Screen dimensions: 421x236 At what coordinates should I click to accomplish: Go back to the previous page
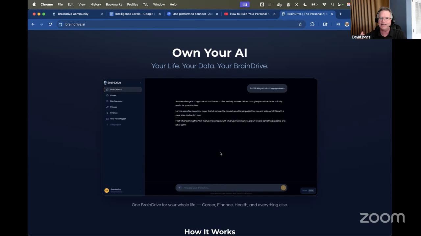point(33,24)
